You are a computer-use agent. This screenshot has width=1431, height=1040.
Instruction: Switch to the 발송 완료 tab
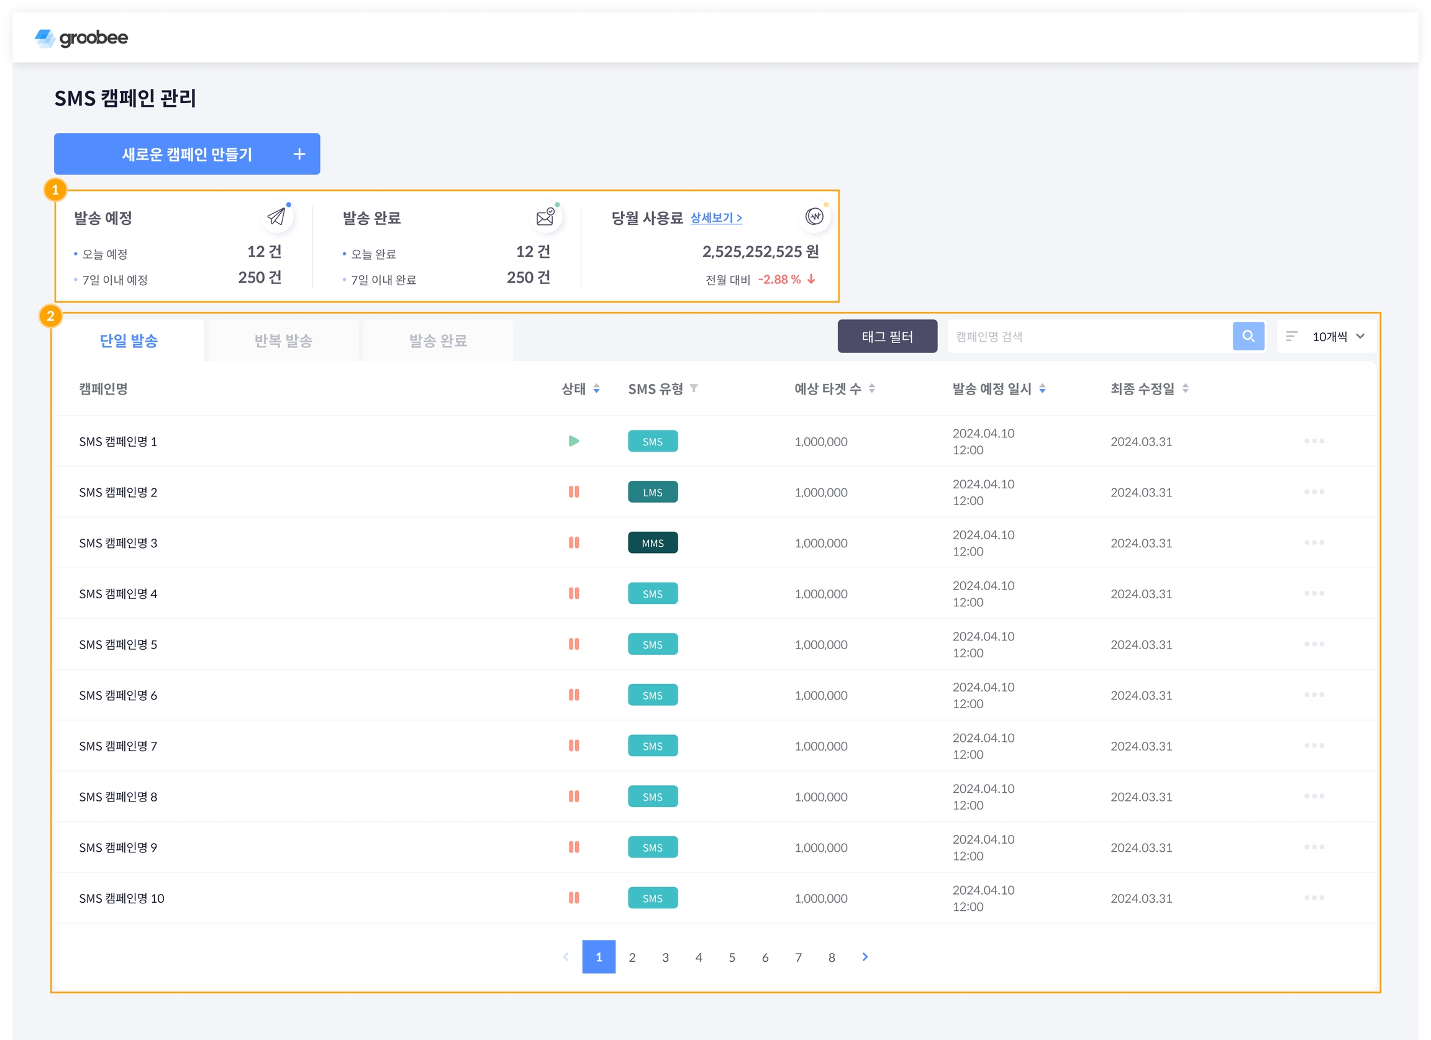[x=438, y=341]
